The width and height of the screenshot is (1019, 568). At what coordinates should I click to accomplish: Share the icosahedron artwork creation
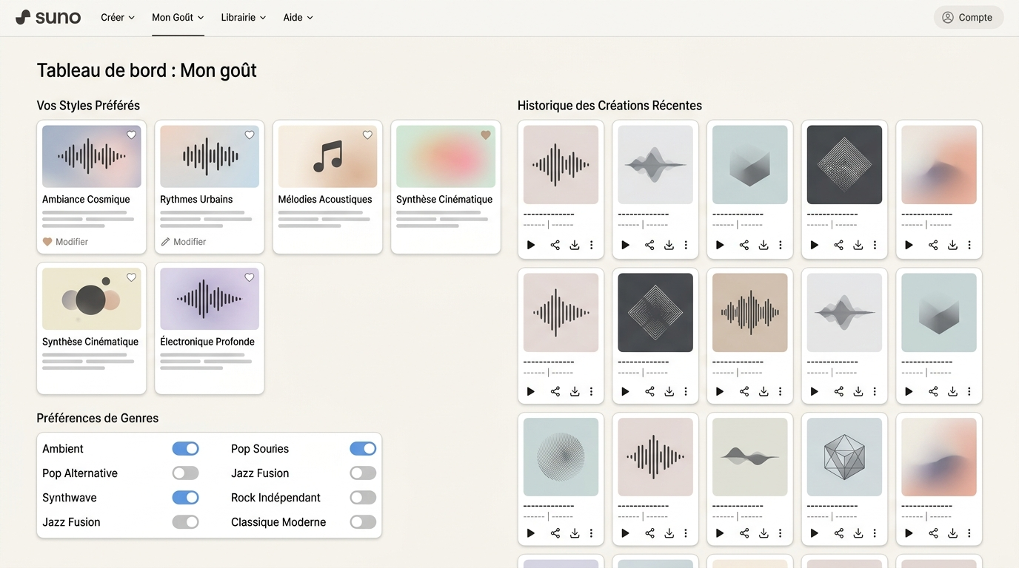coord(838,533)
